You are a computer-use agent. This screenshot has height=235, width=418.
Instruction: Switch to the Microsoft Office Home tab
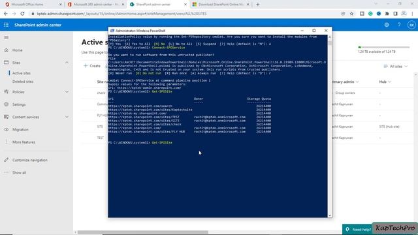pos(33,5)
